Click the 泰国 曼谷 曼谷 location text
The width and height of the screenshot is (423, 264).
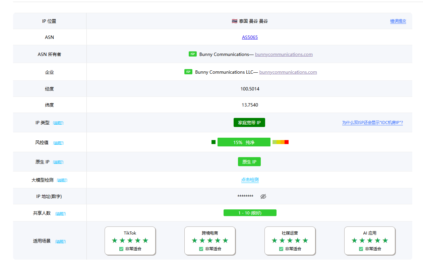pos(253,21)
